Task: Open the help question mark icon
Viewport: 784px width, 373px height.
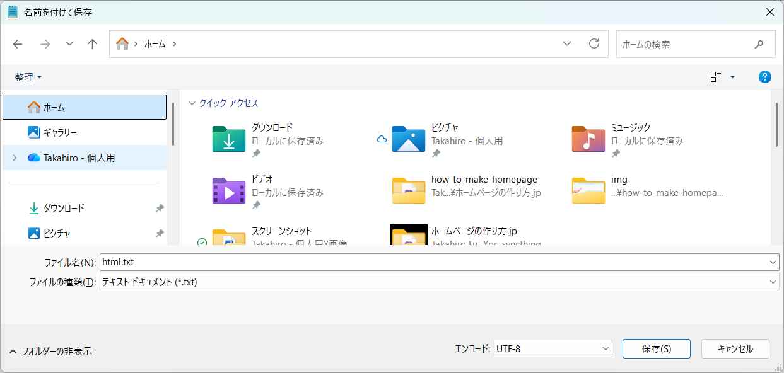Action: pos(764,77)
